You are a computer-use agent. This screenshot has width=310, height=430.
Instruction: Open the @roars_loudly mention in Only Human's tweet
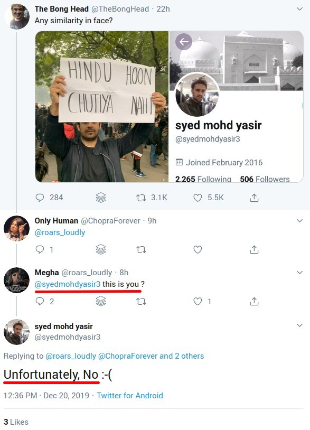click(60, 232)
